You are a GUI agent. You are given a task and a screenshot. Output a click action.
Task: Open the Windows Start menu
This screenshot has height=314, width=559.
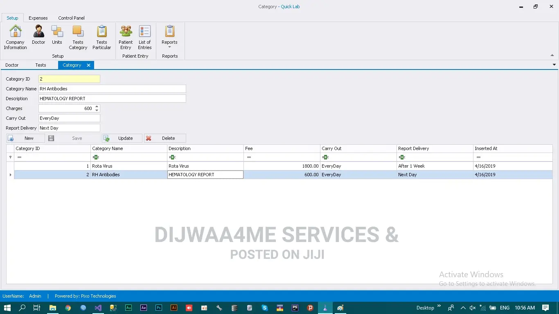coord(7,308)
